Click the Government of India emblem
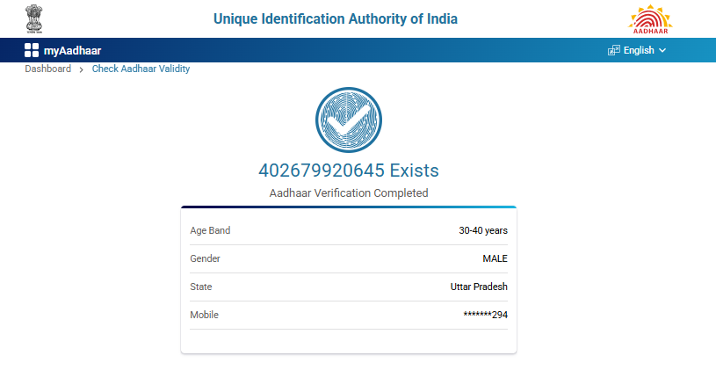This screenshot has width=716, height=385. click(35, 18)
